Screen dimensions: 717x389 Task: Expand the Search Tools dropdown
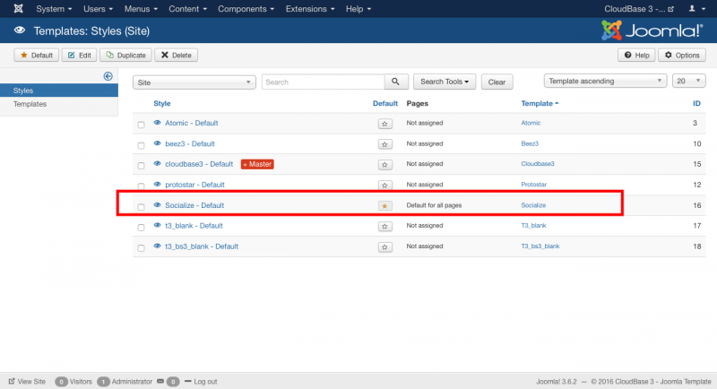click(x=445, y=82)
